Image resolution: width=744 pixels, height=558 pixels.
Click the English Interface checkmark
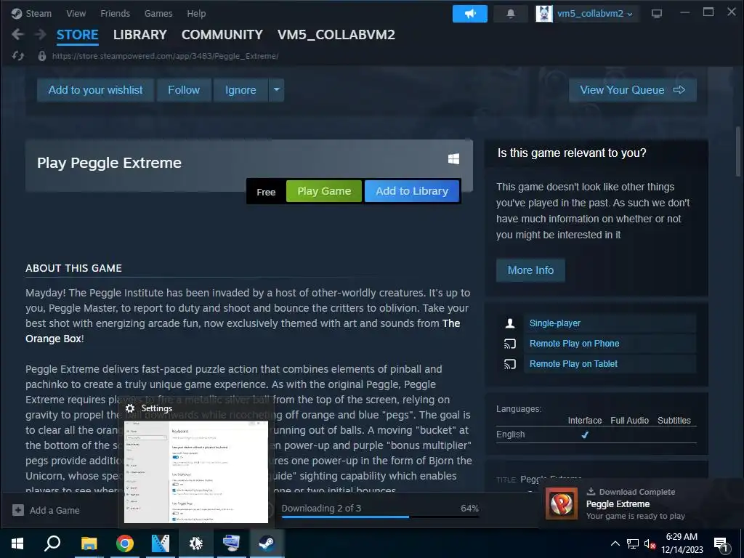tap(585, 434)
